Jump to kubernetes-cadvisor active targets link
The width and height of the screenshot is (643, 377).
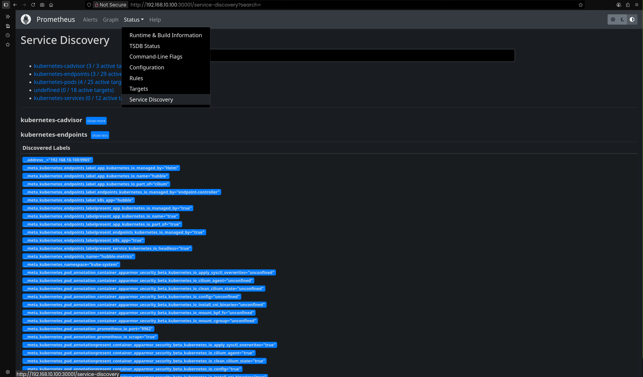pyautogui.click(x=78, y=66)
